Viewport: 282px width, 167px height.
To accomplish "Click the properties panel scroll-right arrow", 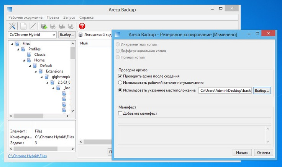I will point(73,149).
